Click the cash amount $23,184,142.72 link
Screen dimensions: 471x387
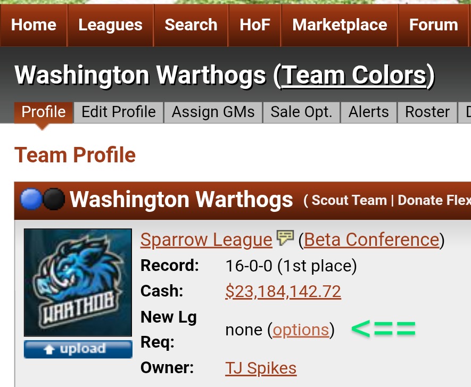(283, 292)
